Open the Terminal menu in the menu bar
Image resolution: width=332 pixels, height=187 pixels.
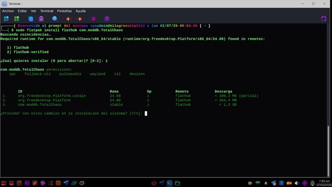46,11
